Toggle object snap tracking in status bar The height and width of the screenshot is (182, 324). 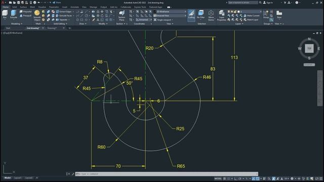tap(254, 178)
